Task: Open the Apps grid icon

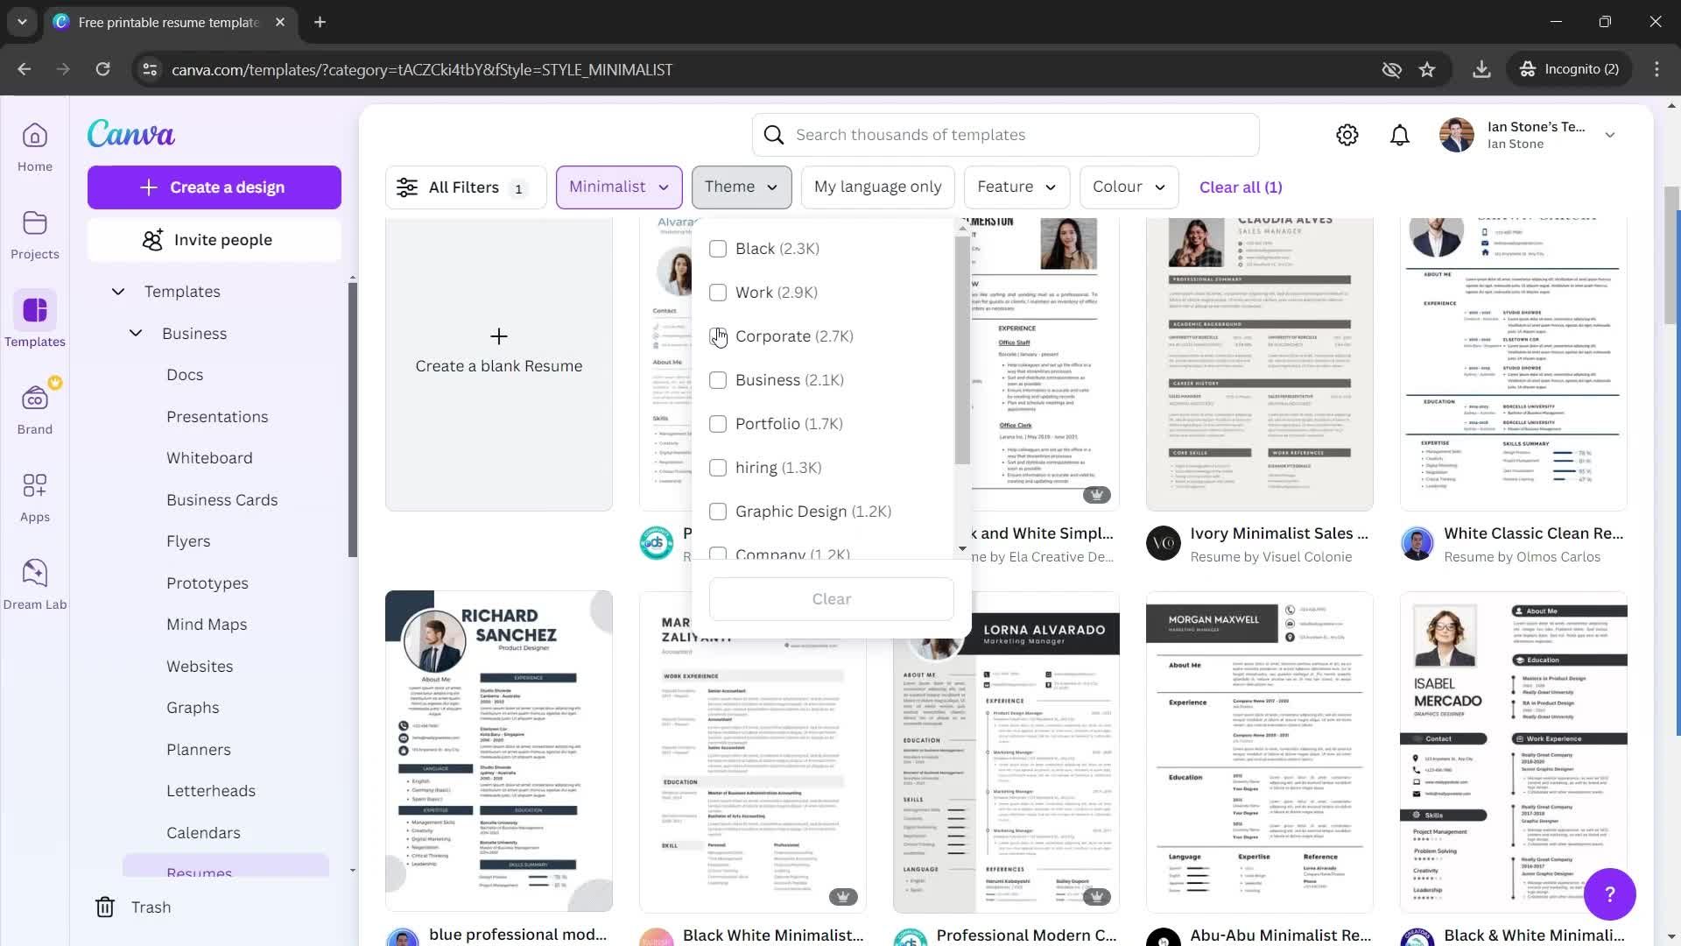Action: pos(35,486)
